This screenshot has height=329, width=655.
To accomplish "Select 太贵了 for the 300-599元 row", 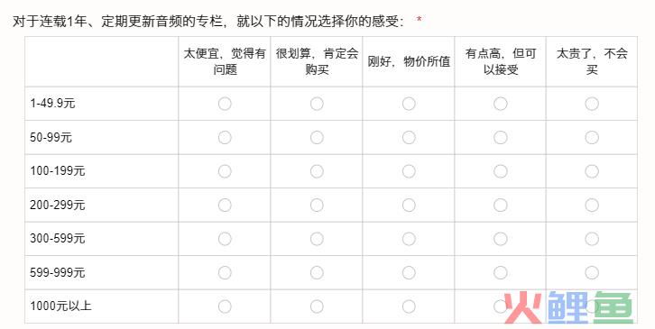I will point(592,239).
